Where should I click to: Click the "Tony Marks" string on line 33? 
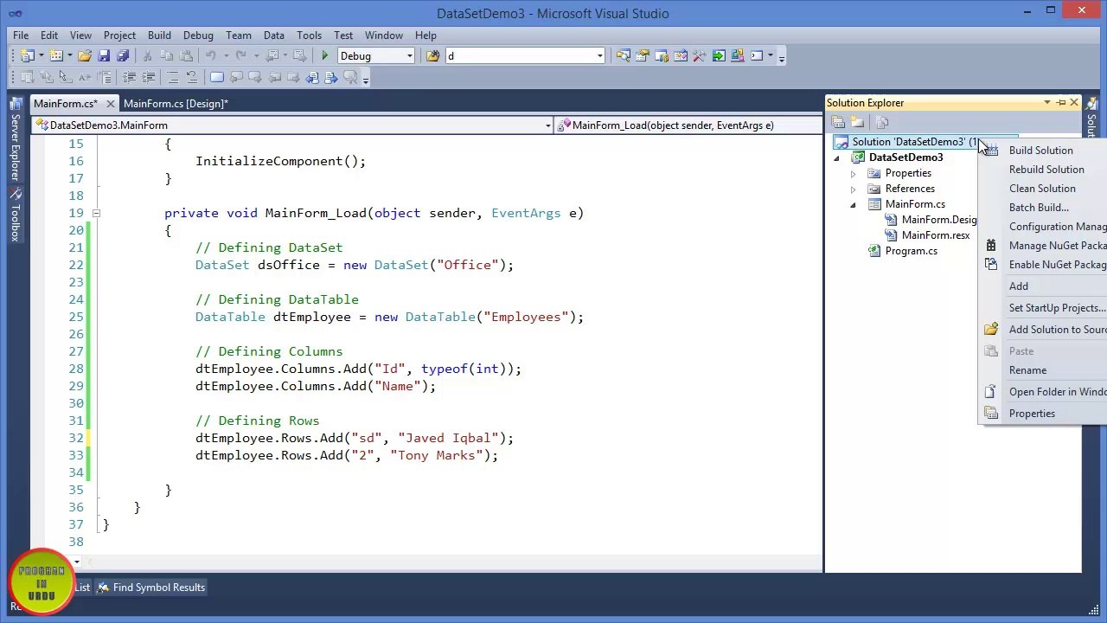437,455
